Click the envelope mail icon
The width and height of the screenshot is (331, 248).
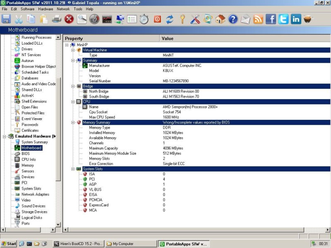pyautogui.click(x=245, y=19)
